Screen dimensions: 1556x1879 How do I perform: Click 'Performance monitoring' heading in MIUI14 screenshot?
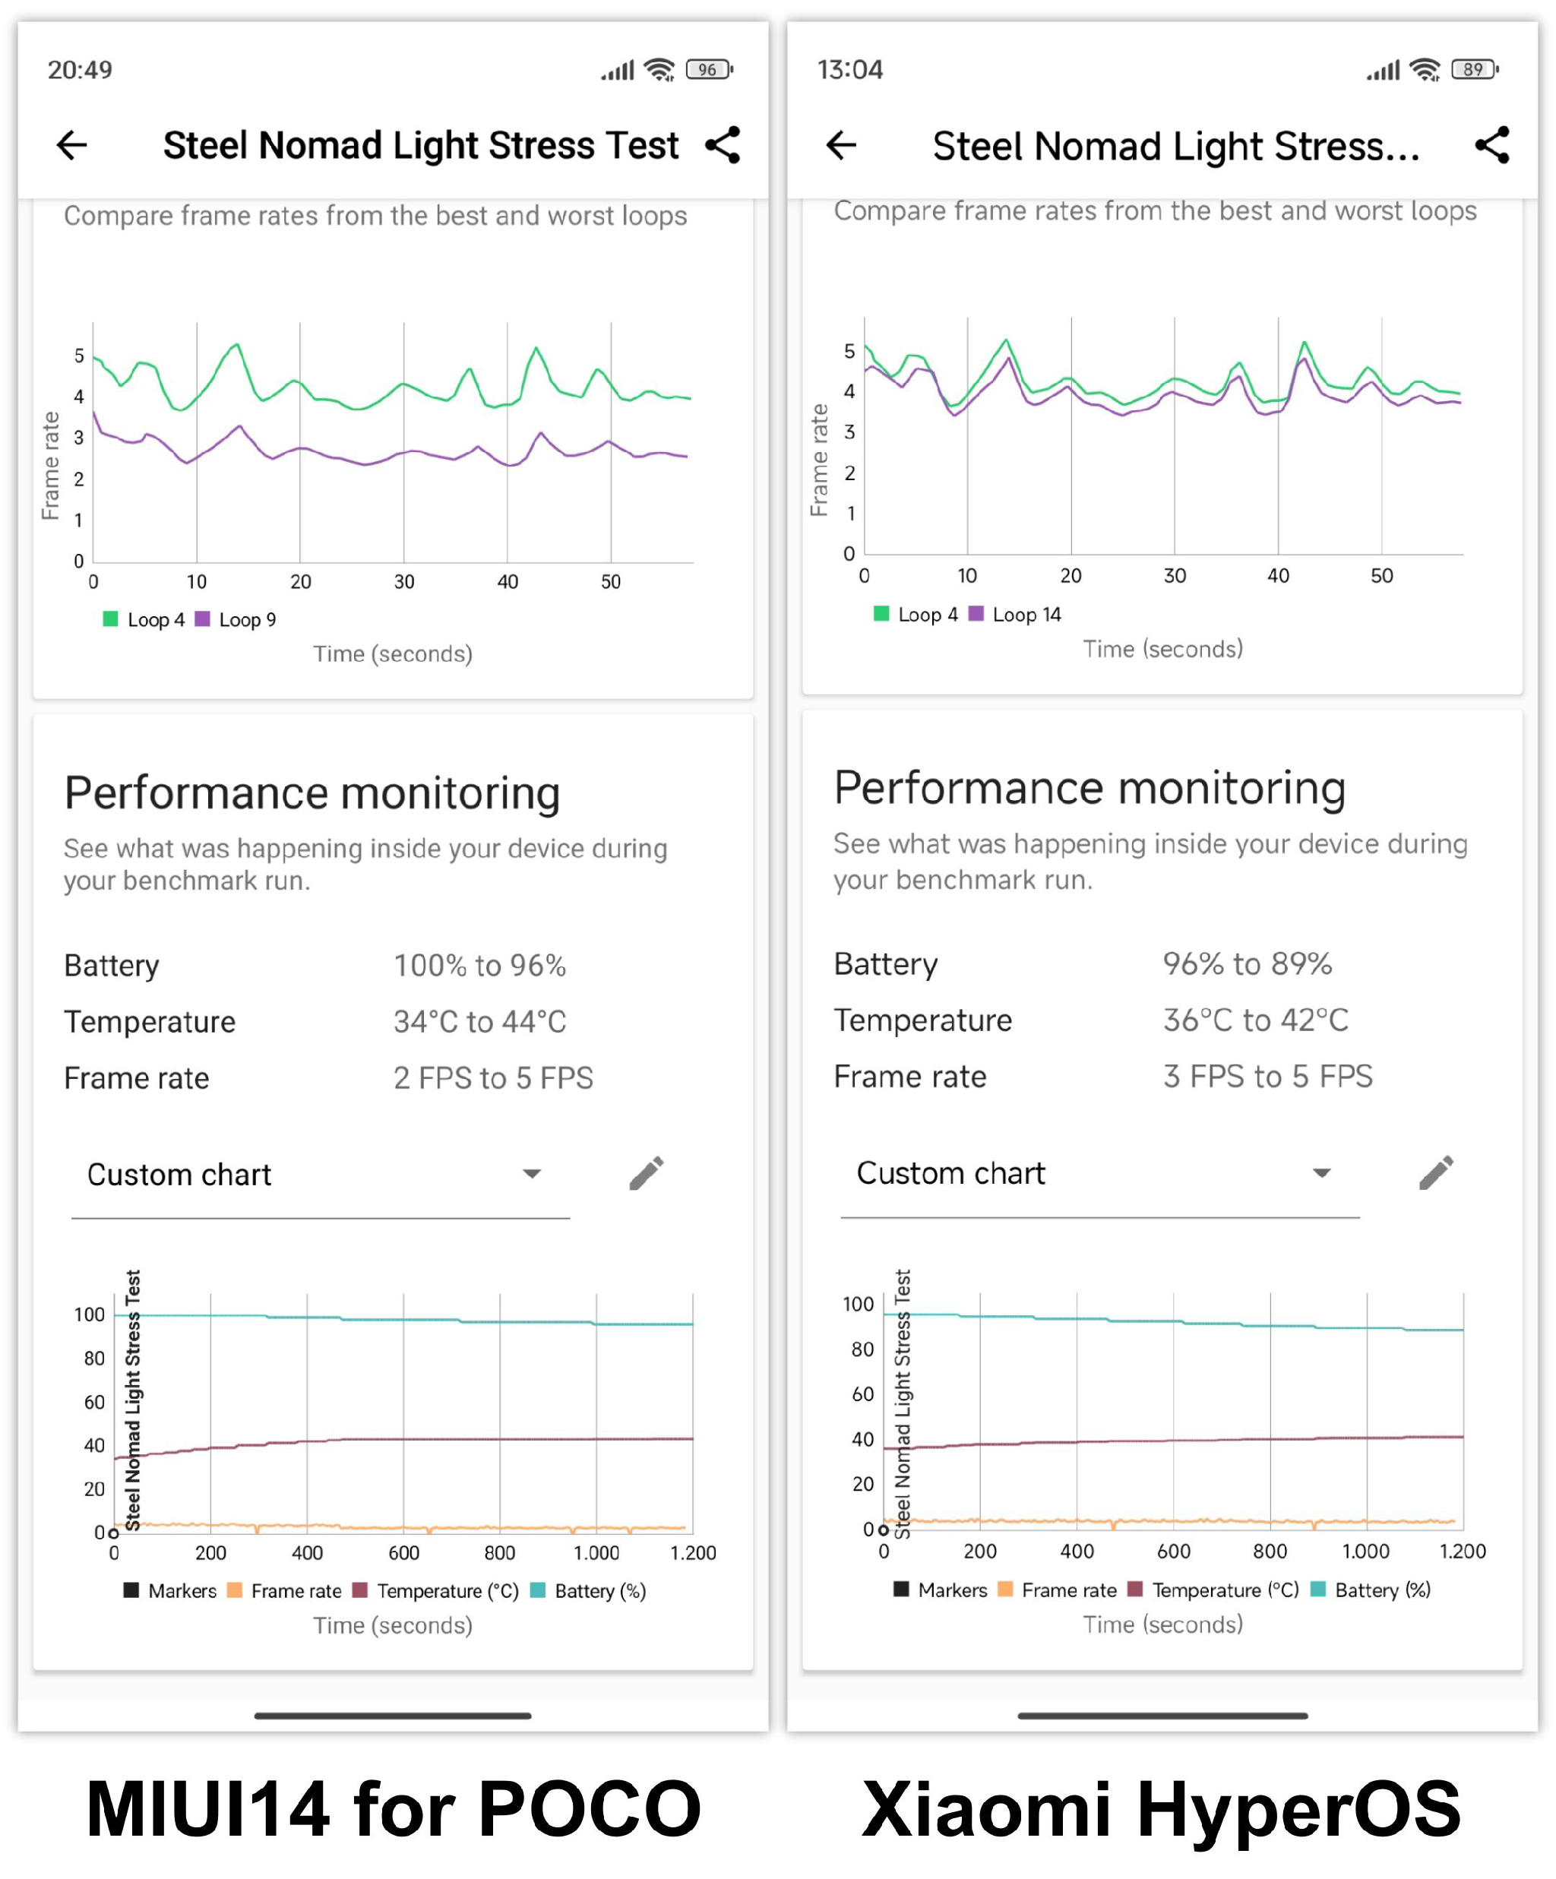click(x=312, y=795)
